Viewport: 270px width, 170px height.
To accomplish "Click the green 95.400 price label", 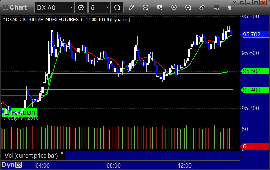I will tap(255, 90).
